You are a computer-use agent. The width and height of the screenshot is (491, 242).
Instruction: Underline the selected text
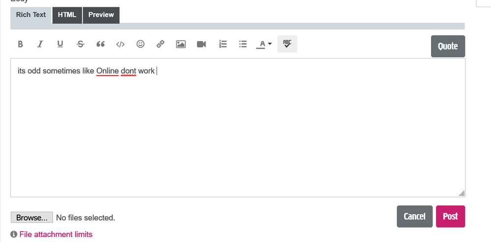click(x=60, y=44)
